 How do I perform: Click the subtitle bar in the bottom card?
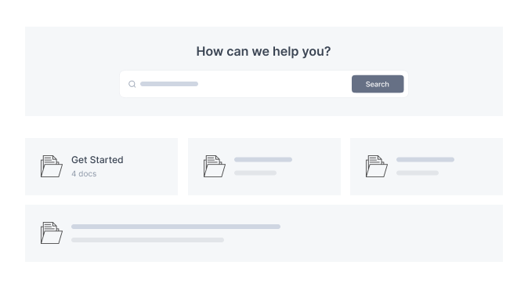click(x=147, y=240)
